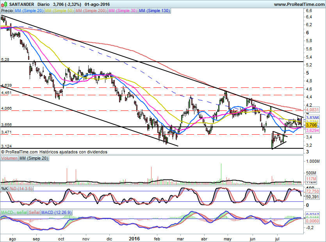Click the 3,6294 MM30 value tag
Image resolution: width=326 pixels, height=242 pixels.
312,130
